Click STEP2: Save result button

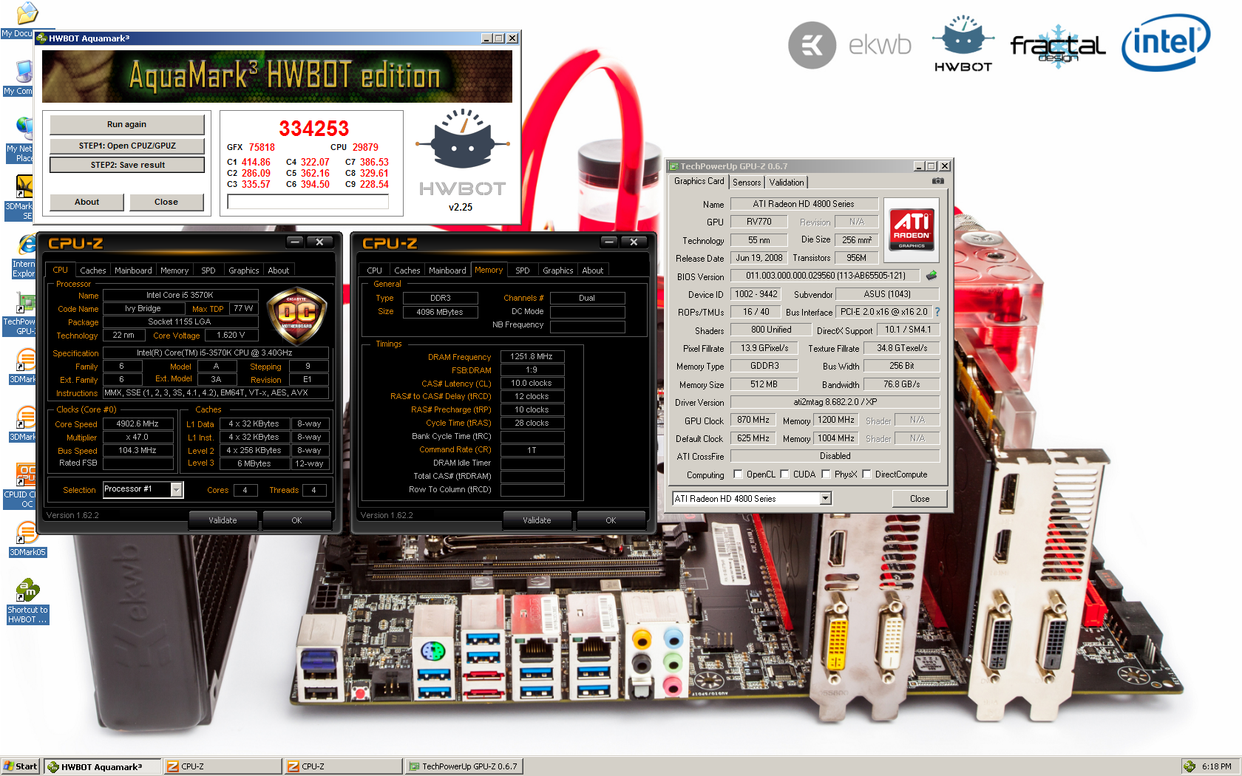pyautogui.click(x=127, y=165)
